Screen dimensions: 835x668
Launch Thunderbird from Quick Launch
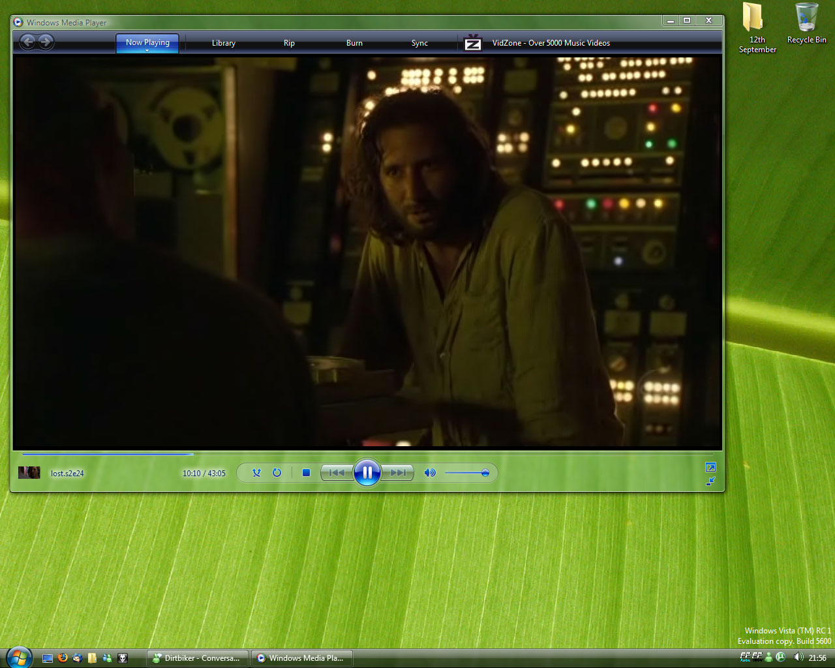[x=78, y=658]
